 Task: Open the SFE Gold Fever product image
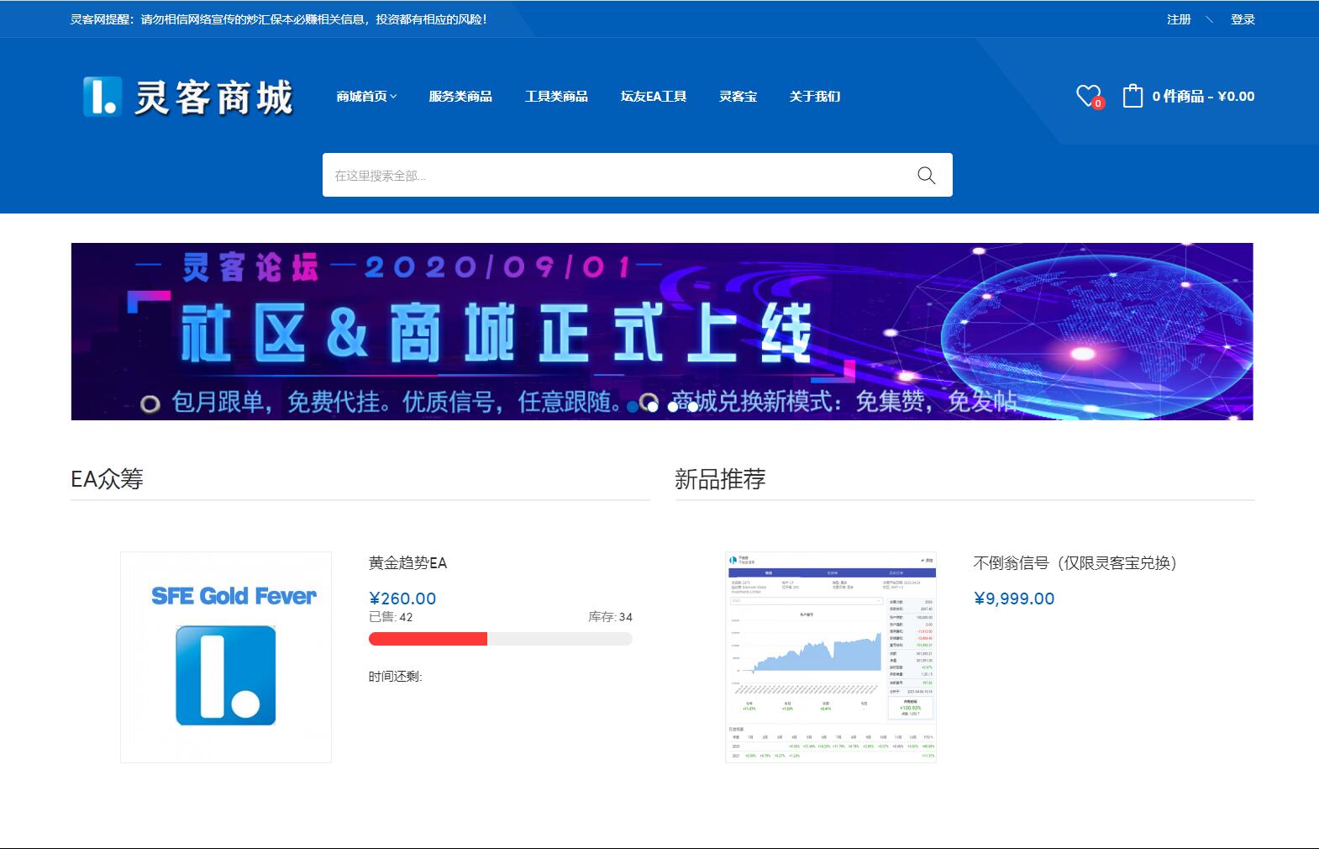[x=226, y=657]
